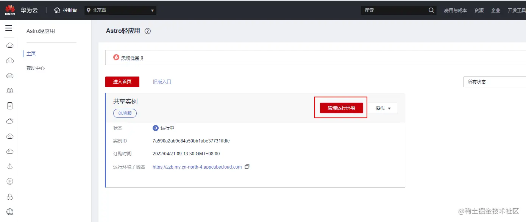Open the pyramid-shaped sidebar service icon
Viewport: 526px width, 222px height.
point(10,166)
